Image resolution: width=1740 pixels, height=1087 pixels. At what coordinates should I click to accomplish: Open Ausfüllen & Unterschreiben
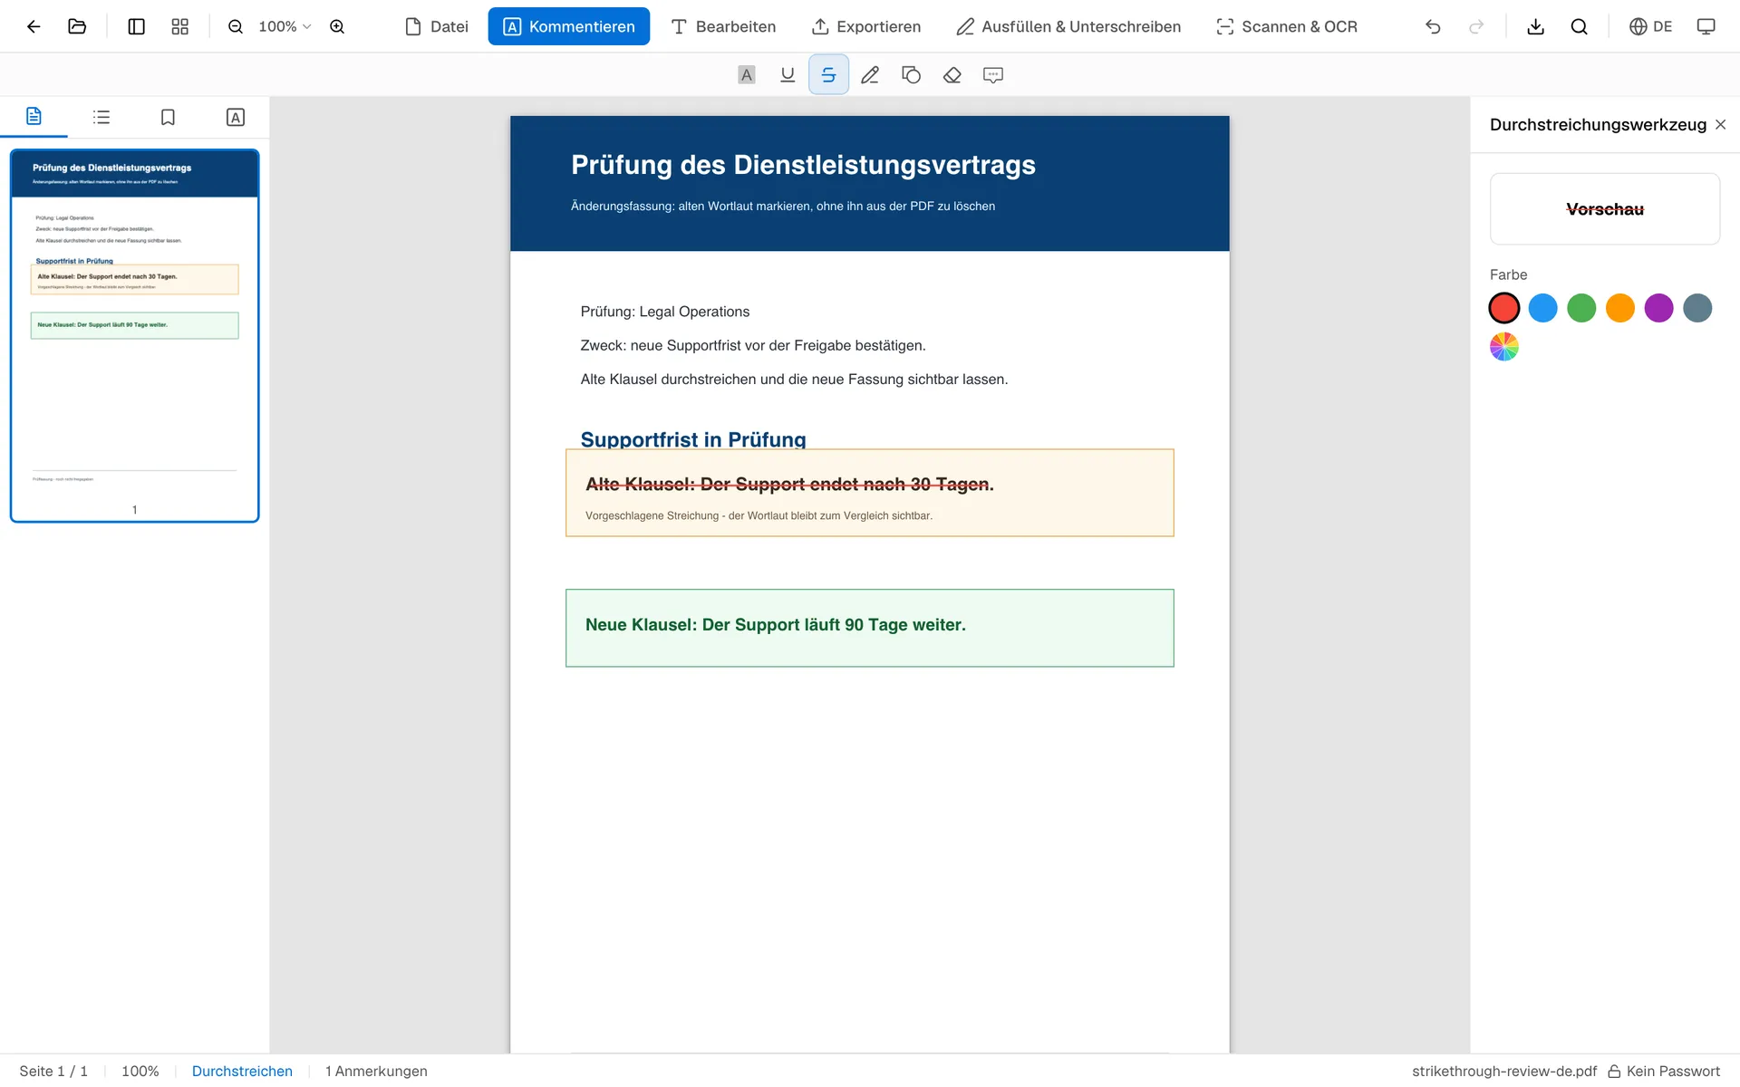pos(1068,26)
